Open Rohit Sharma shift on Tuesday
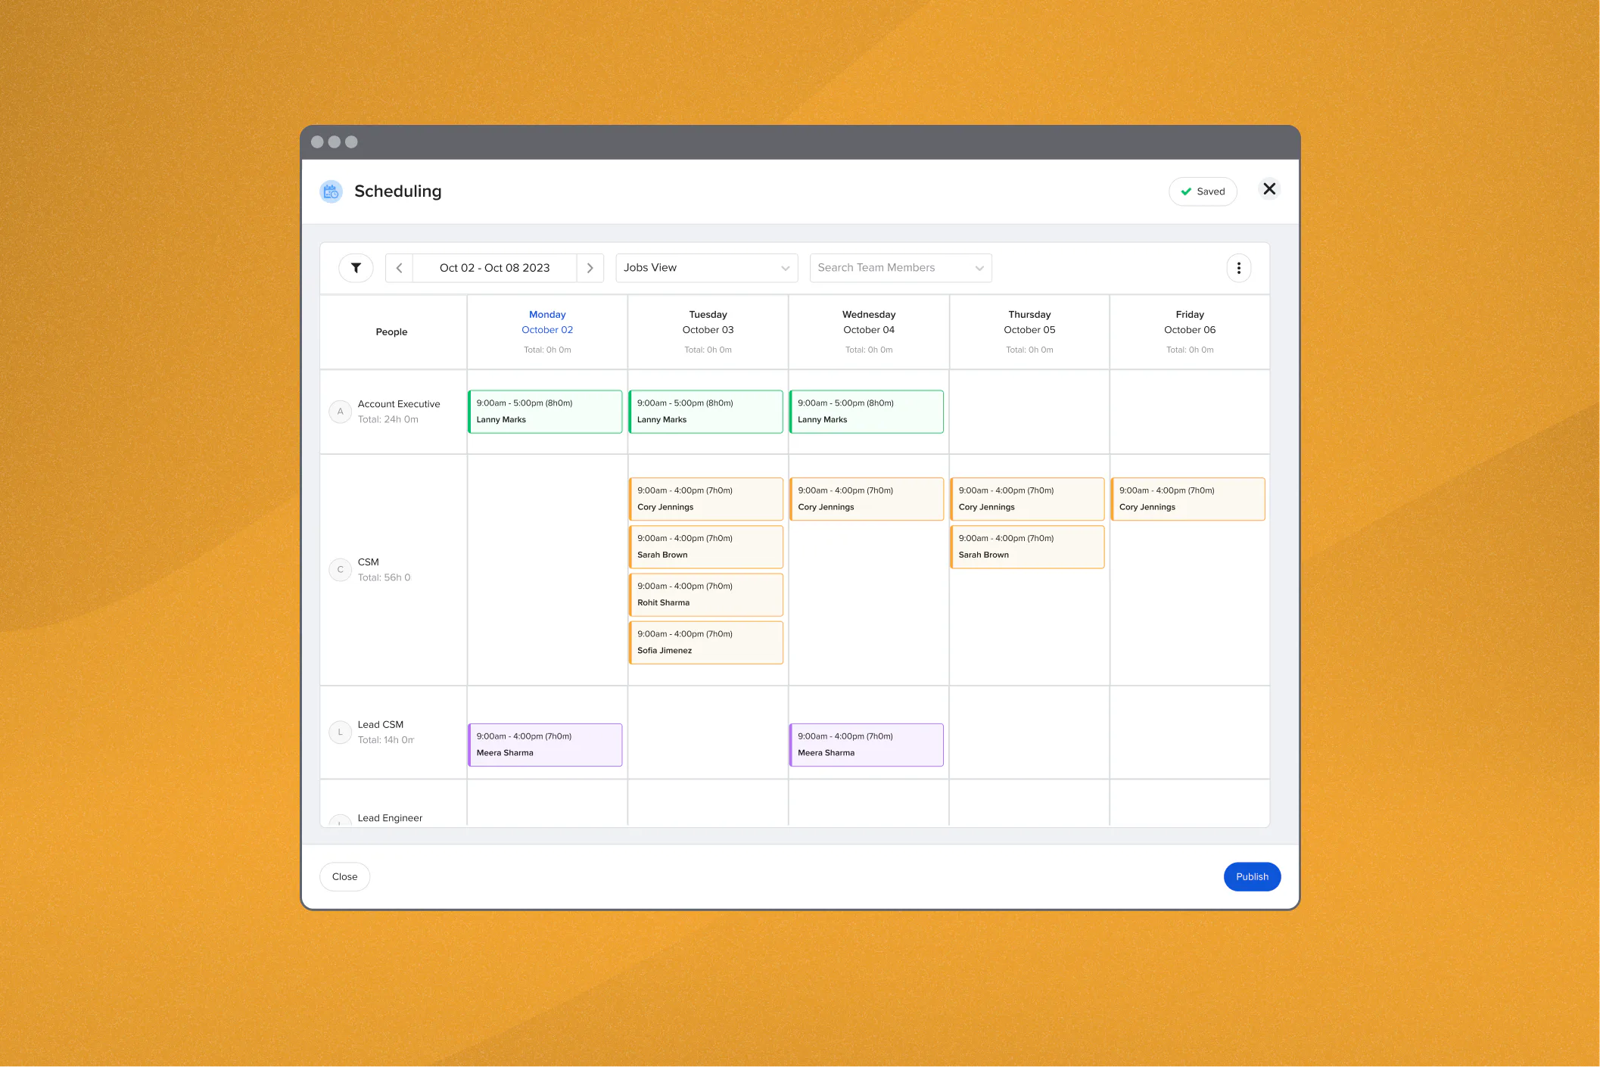The height and width of the screenshot is (1067, 1600). (x=705, y=594)
